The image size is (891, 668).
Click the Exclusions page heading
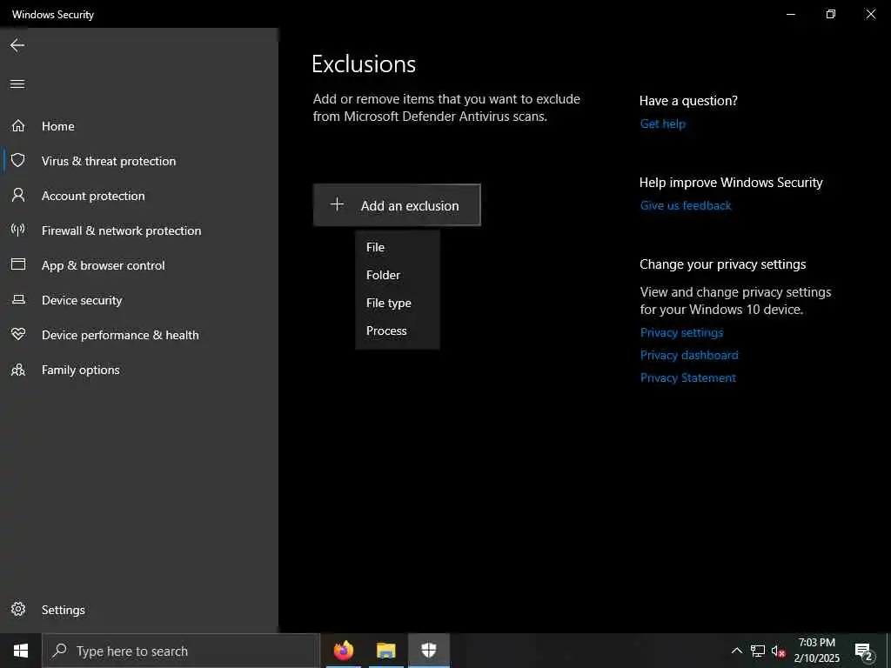tap(364, 64)
